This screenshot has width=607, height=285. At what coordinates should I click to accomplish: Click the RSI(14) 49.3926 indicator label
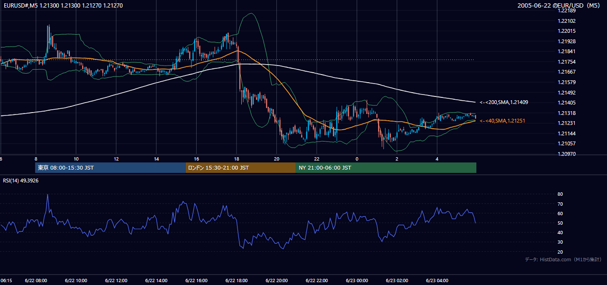tap(21, 180)
